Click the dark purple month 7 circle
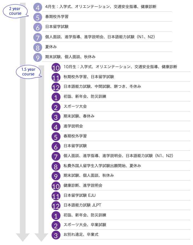Viewport: 193px width, 245px height. pos(56,156)
